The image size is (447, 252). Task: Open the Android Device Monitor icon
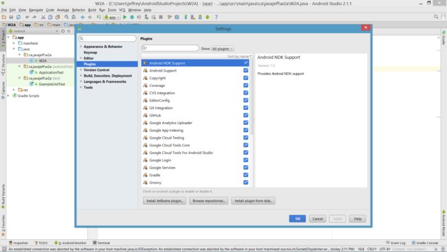(x=208, y=17)
